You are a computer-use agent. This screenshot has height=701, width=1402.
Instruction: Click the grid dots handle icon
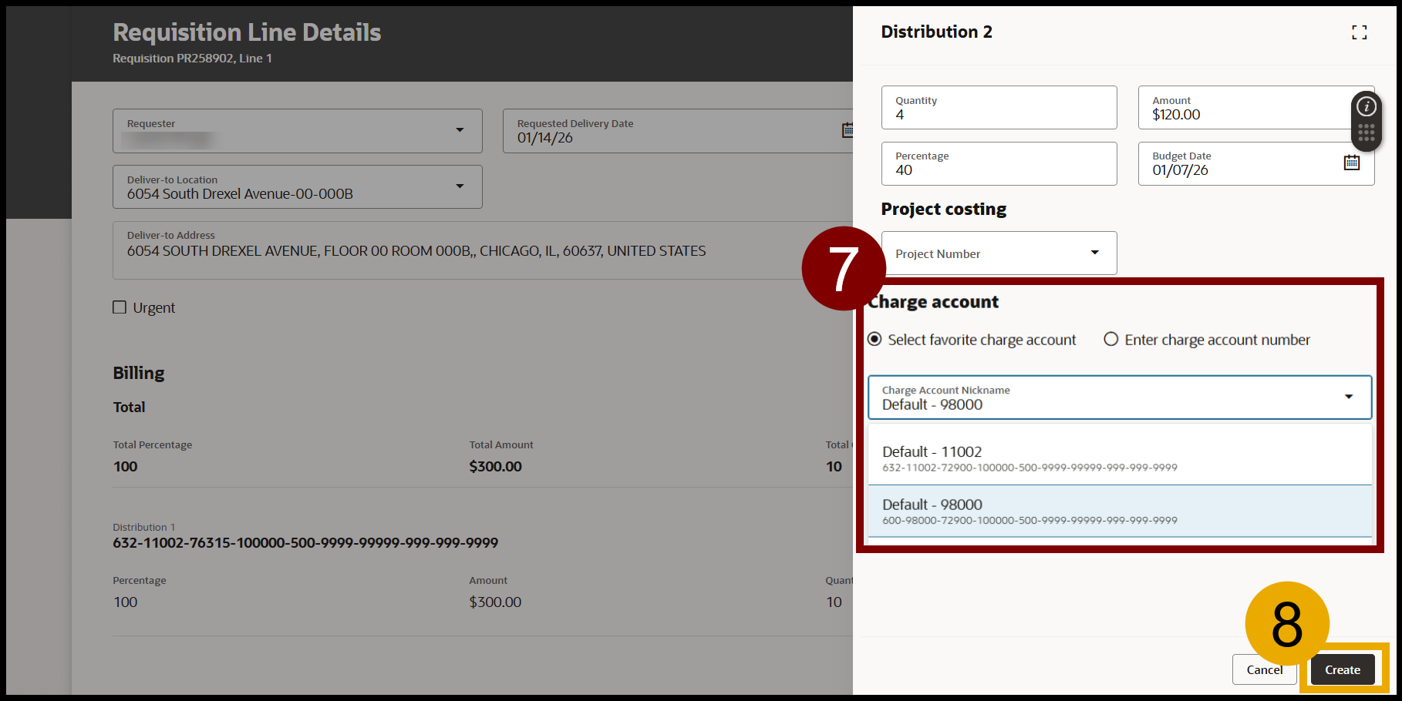pyautogui.click(x=1366, y=132)
